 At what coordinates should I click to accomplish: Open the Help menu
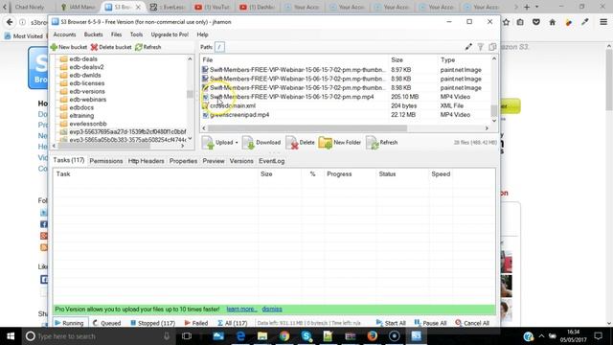(202, 34)
